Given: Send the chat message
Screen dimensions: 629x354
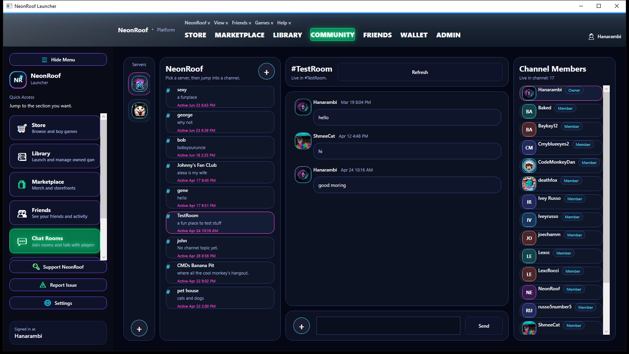Looking at the screenshot, I should tap(484, 326).
